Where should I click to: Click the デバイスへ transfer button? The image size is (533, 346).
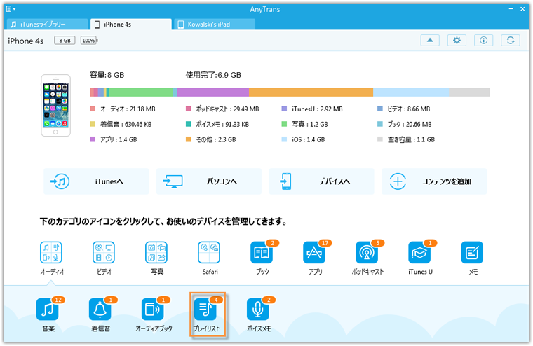click(322, 181)
